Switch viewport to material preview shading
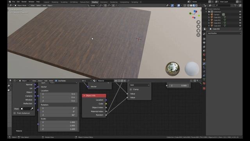The width and height of the screenshot is (250, 141). pos(194,5)
